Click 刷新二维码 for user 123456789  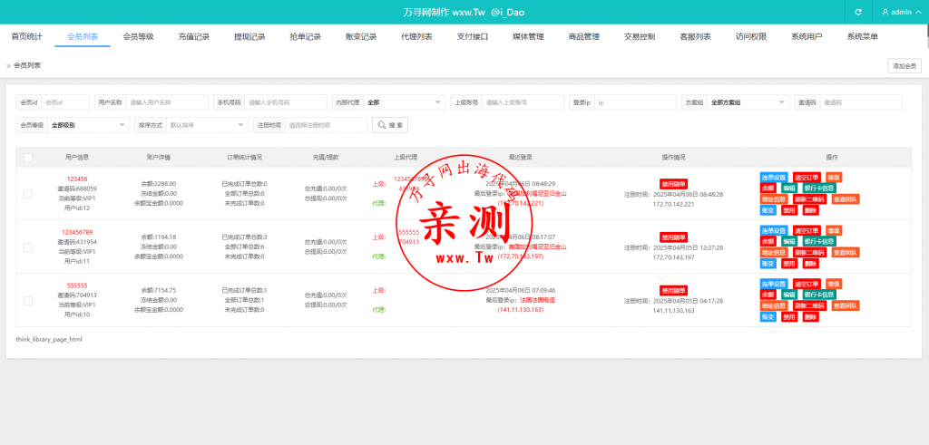point(809,253)
